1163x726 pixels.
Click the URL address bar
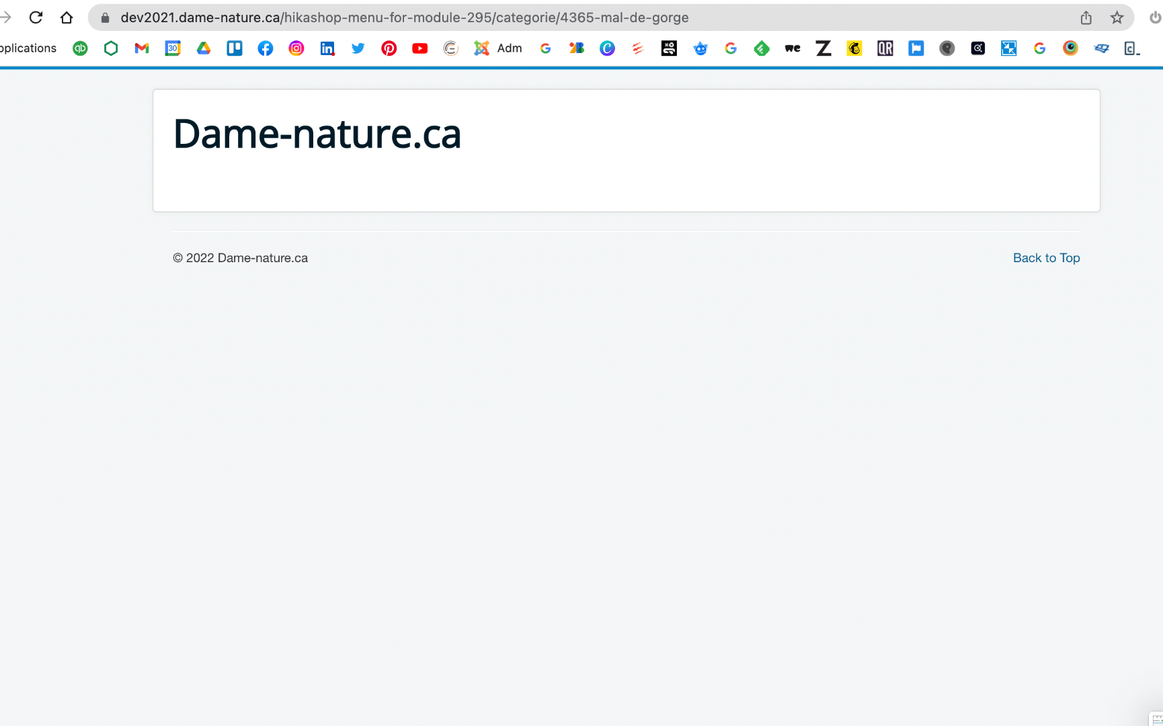pyautogui.click(x=471, y=17)
